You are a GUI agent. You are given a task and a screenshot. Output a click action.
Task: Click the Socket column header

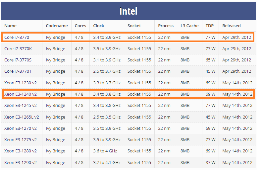[134, 26]
